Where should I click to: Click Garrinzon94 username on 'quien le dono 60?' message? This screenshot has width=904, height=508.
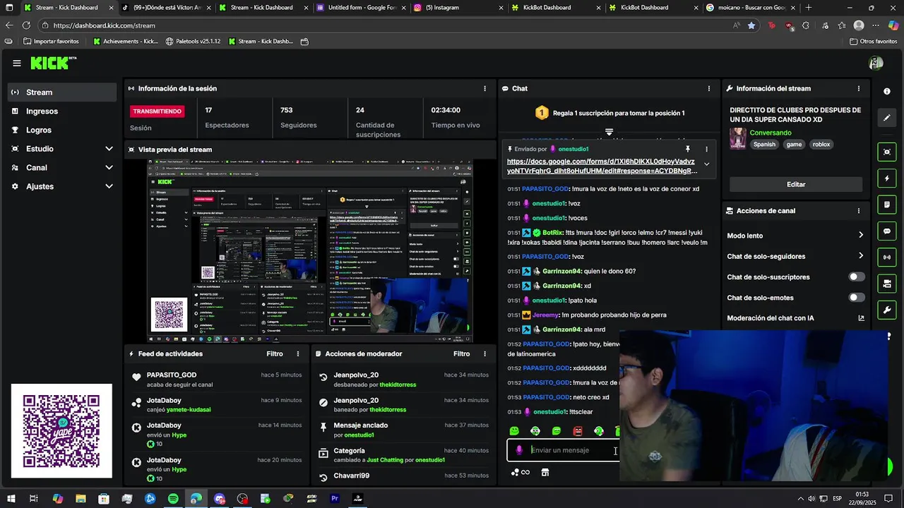[561, 271]
